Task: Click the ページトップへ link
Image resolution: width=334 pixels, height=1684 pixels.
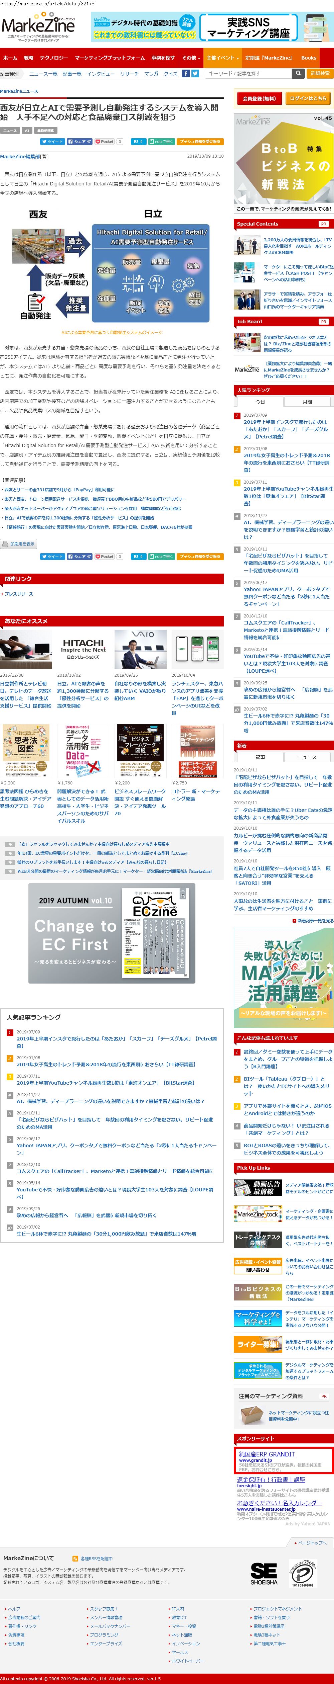Action: (x=311, y=1543)
